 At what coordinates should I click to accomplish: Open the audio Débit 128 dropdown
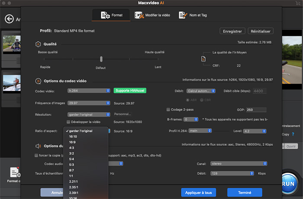232,173
